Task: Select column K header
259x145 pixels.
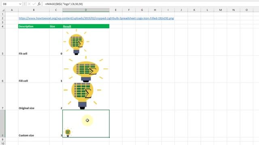Action: tap(194, 10)
